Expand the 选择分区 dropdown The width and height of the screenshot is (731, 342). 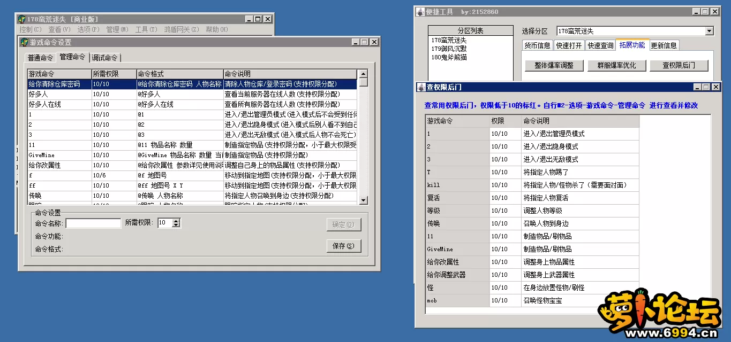tap(709, 31)
